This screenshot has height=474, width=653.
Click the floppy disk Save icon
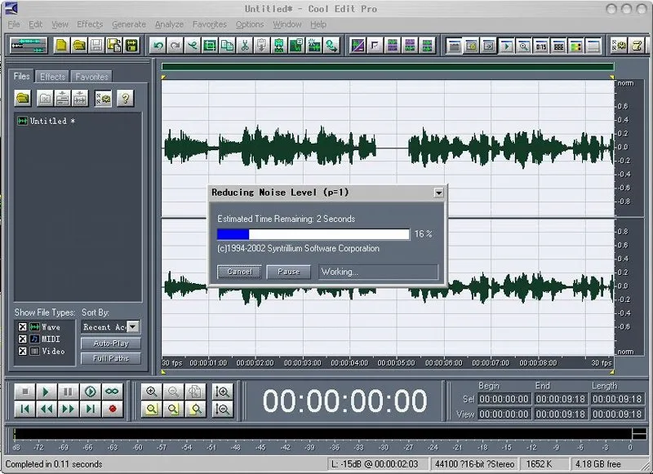(96, 46)
